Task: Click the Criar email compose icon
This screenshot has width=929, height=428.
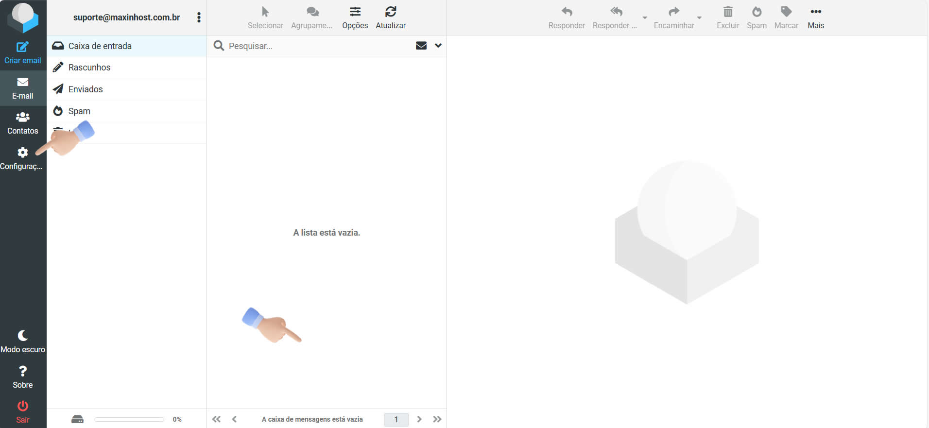Action: (22, 47)
